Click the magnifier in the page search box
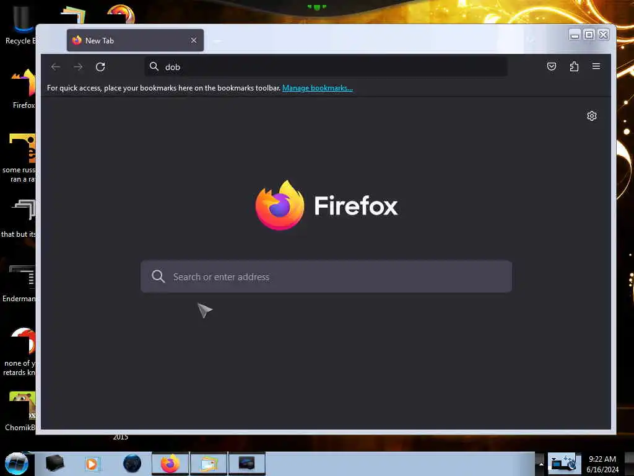The image size is (634, 476). [158, 276]
